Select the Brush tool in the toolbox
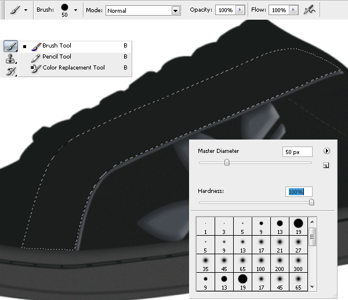This screenshot has width=348, height=300. coord(10,46)
